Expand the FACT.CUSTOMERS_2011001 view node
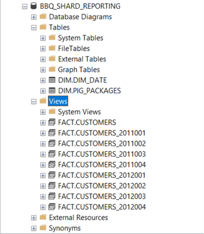 point(43,133)
